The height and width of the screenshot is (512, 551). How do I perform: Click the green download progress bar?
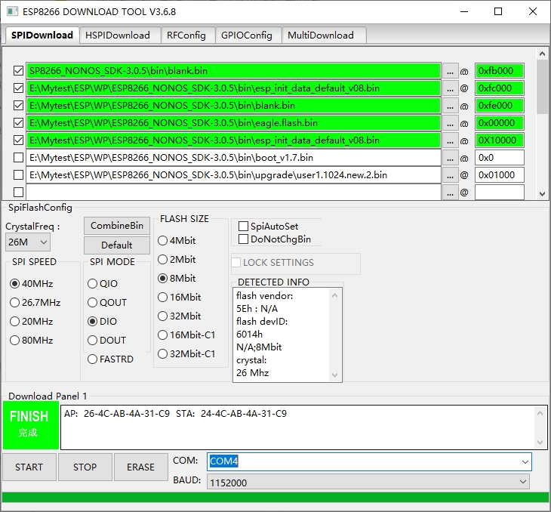275,497
